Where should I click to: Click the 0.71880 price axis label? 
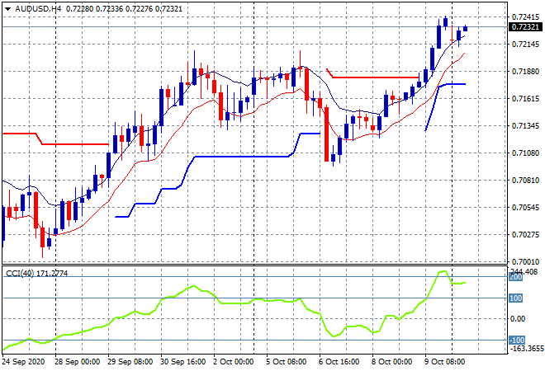(x=525, y=72)
